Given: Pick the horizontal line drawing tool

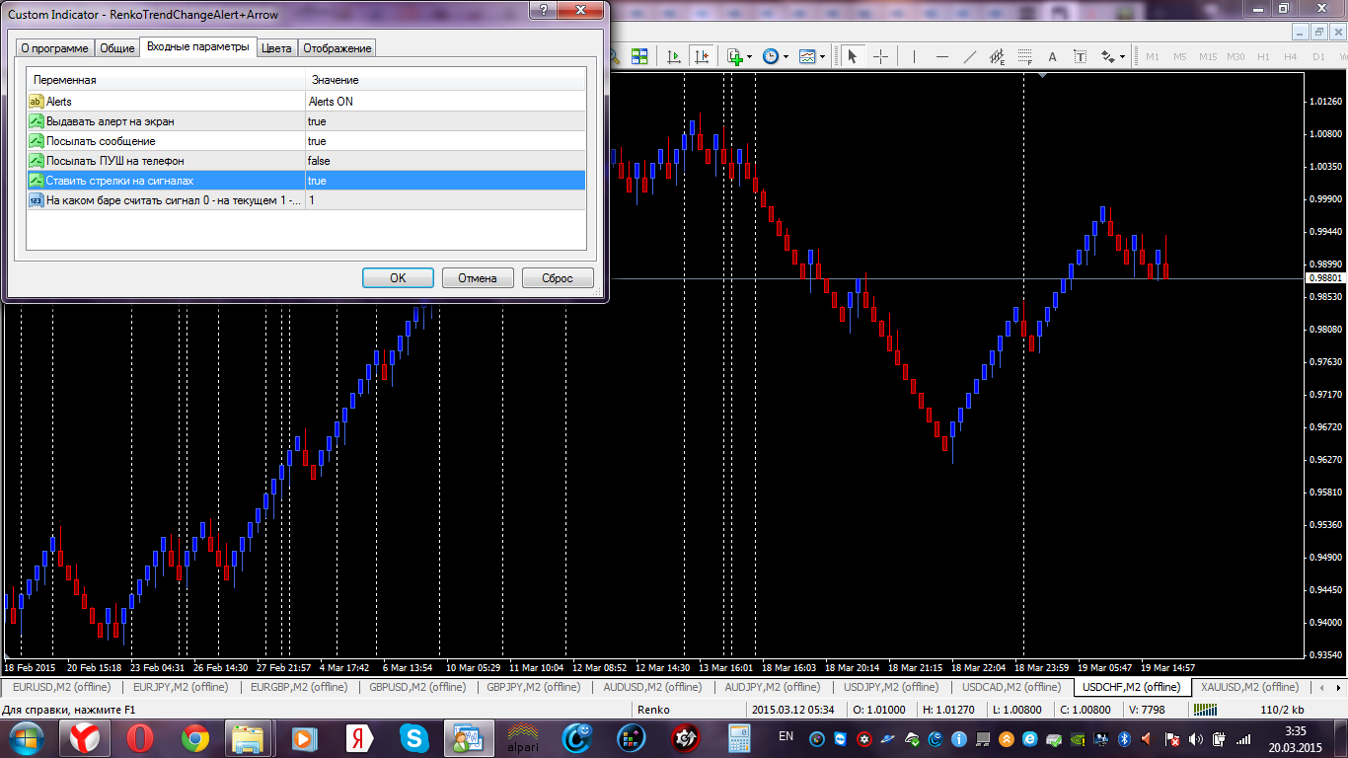Looking at the screenshot, I should coord(942,56).
